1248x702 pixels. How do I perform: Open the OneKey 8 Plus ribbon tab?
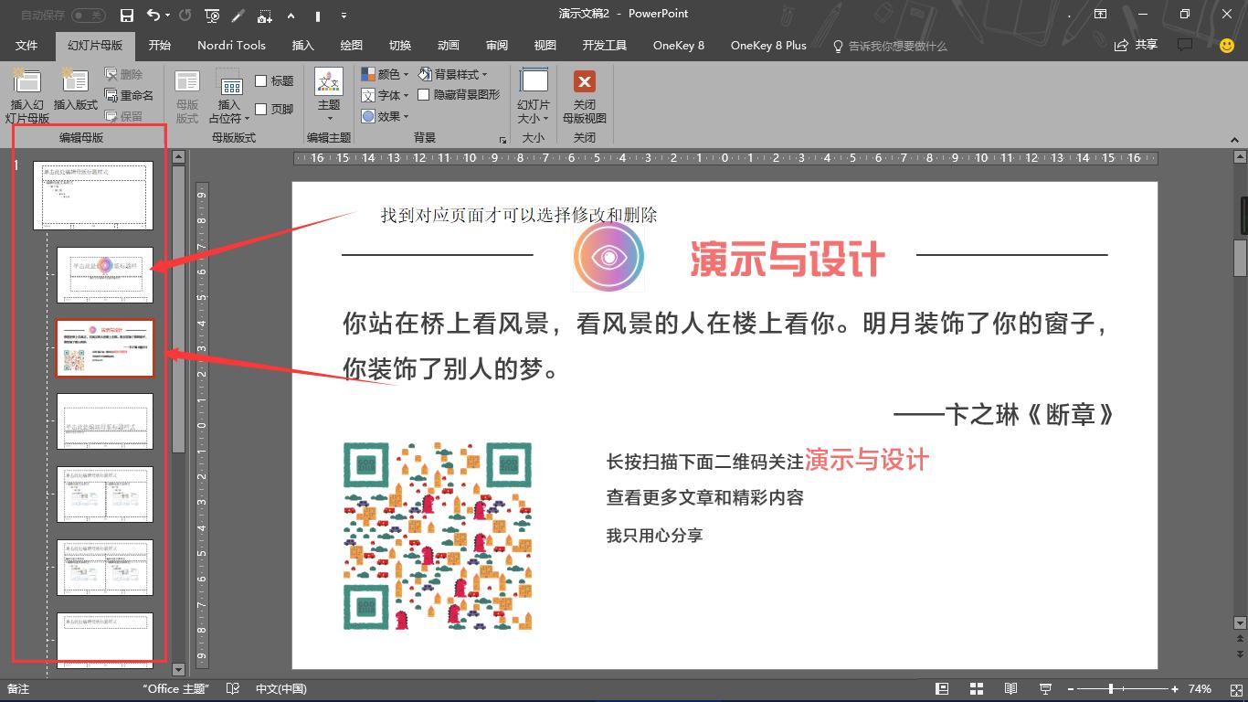[x=767, y=45]
